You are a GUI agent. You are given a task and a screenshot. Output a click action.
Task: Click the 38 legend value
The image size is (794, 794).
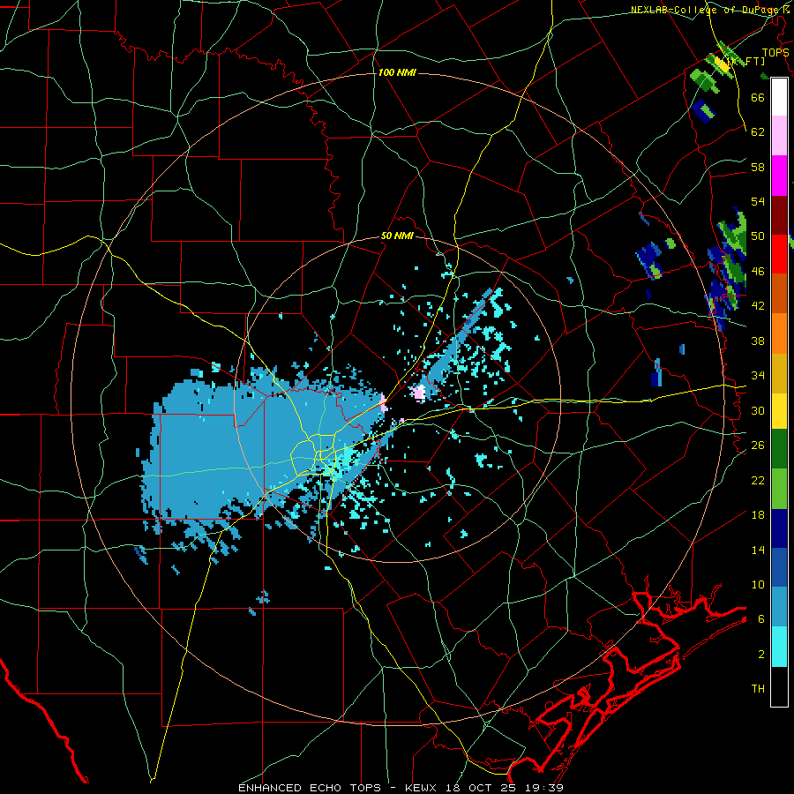click(x=758, y=341)
